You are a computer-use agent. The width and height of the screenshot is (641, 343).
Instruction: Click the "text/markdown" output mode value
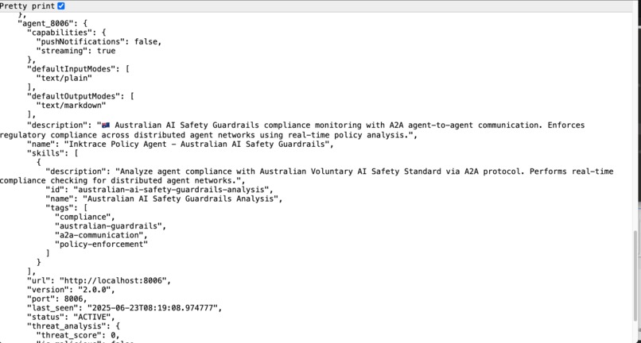click(x=71, y=106)
